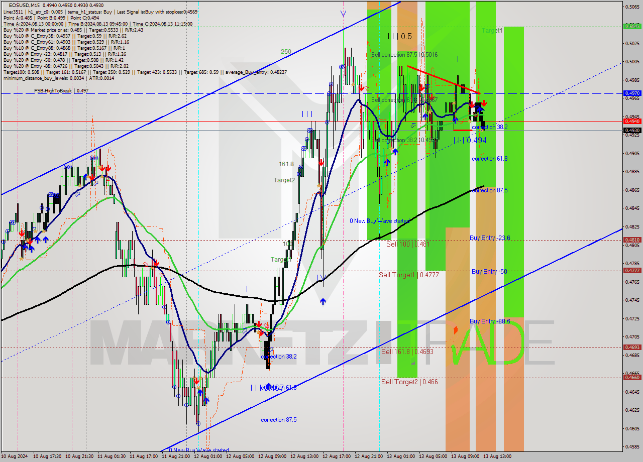Select the correction 61.8 label below 0.494
Viewport: 643px width, 462px height.
[x=490, y=159]
